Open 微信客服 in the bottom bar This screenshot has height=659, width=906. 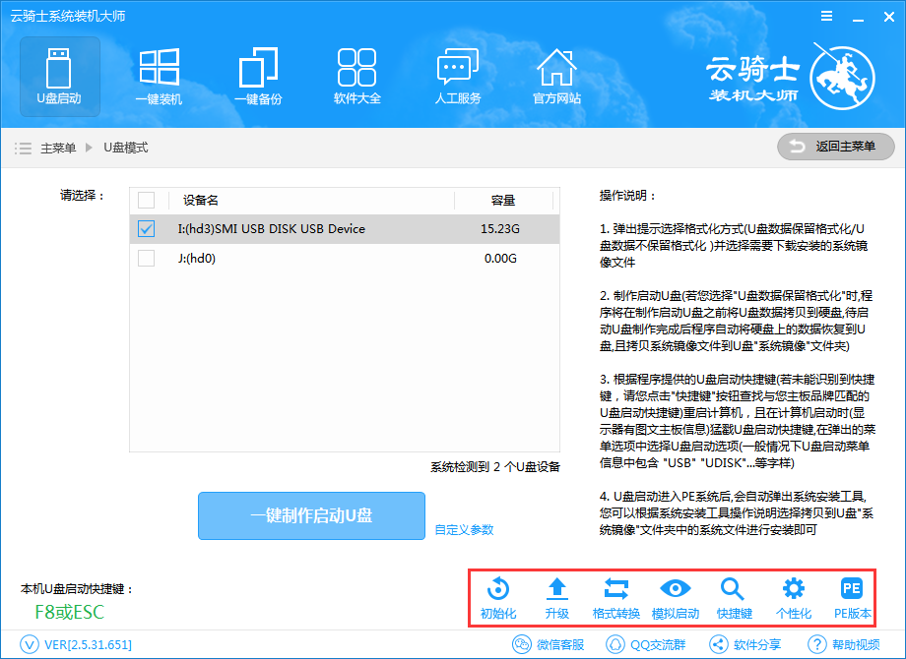click(x=549, y=644)
